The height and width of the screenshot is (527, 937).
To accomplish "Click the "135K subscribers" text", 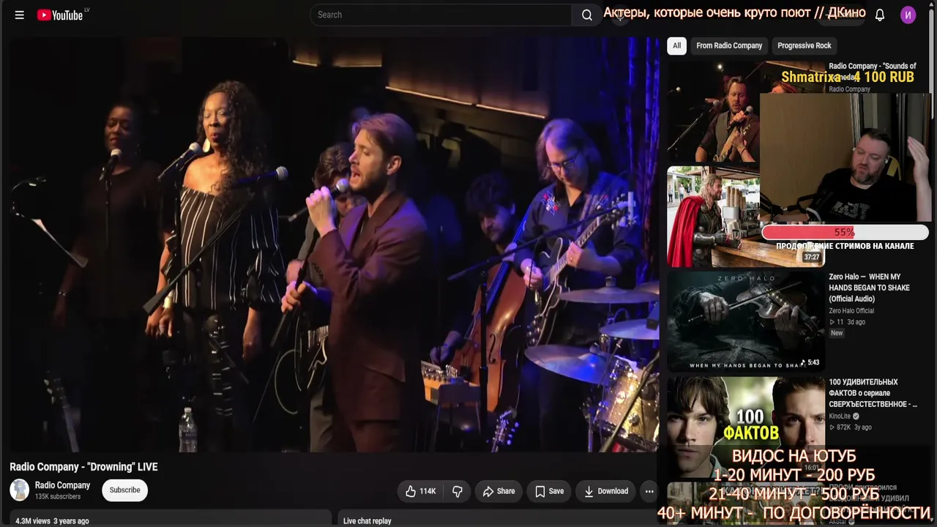I will [x=58, y=497].
